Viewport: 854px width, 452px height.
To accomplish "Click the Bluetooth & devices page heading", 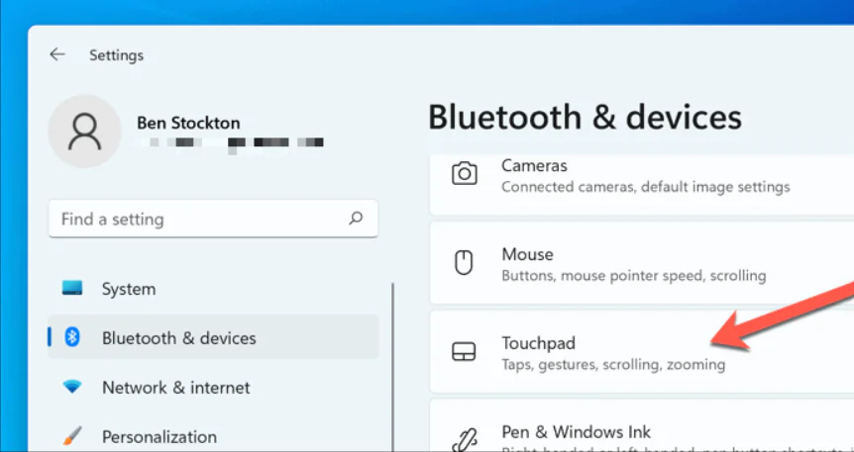I will pos(585,117).
